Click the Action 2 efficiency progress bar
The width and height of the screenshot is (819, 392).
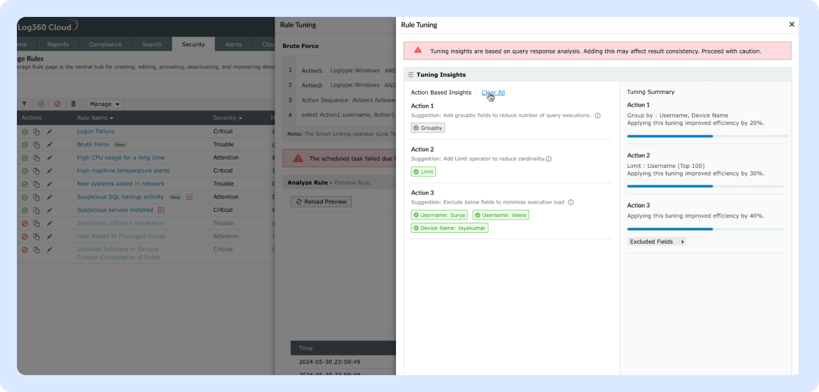(706, 186)
